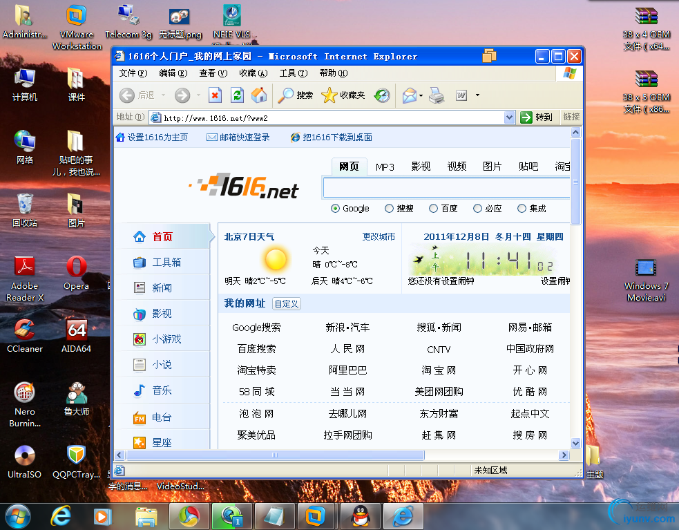Open the Mail button dropdown arrow
The width and height of the screenshot is (679, 530).
pyautogui.click(x=421, y=95)
